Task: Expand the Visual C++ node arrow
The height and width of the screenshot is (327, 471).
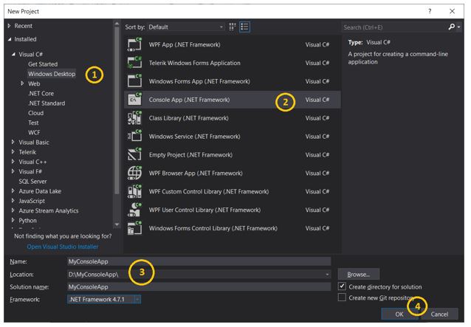Action: click(x=13, y=162)
